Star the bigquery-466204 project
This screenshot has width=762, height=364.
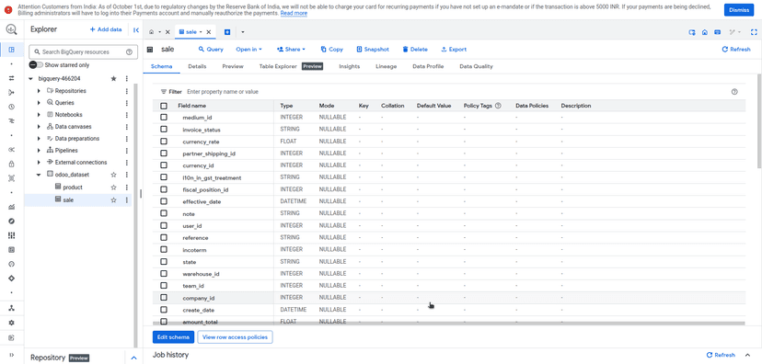pyautogui.click(x=114, y=79)
